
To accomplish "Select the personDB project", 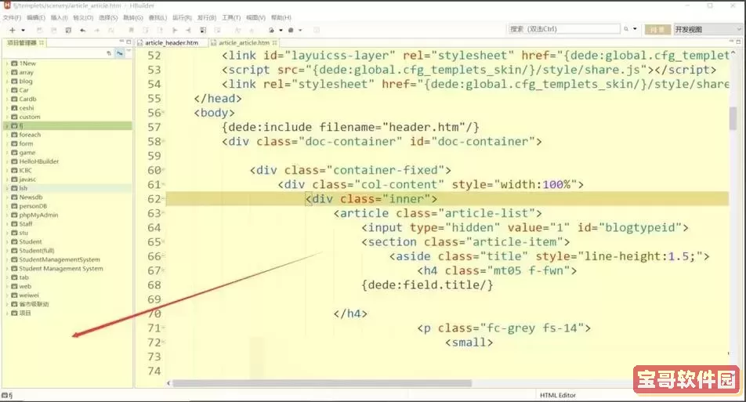I will point(33,206).
